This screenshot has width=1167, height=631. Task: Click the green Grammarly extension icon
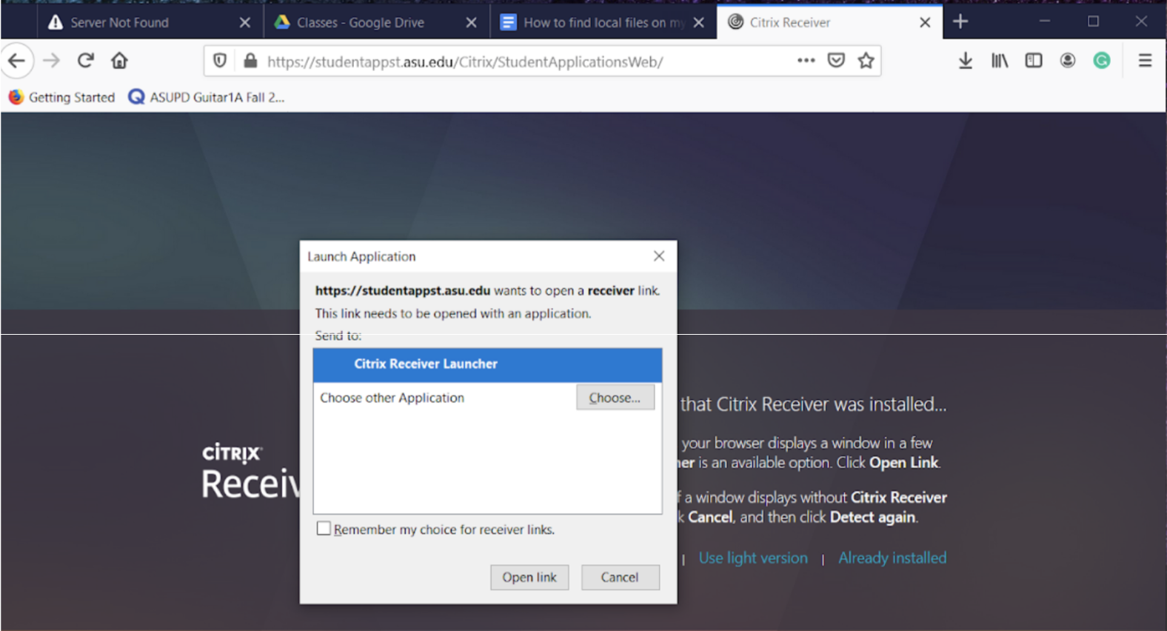(x=1101, y=61)
